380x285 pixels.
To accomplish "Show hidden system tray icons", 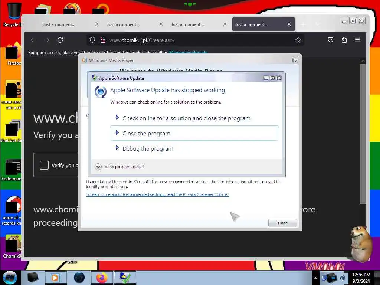I will 315,278.
